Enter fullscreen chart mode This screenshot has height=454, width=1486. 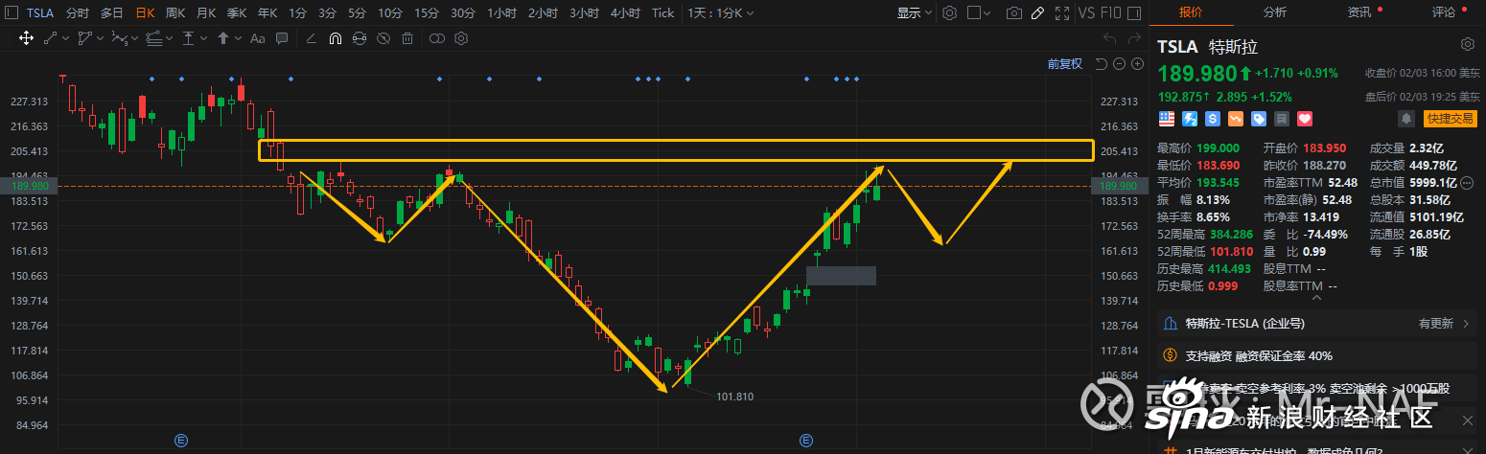1062,12
